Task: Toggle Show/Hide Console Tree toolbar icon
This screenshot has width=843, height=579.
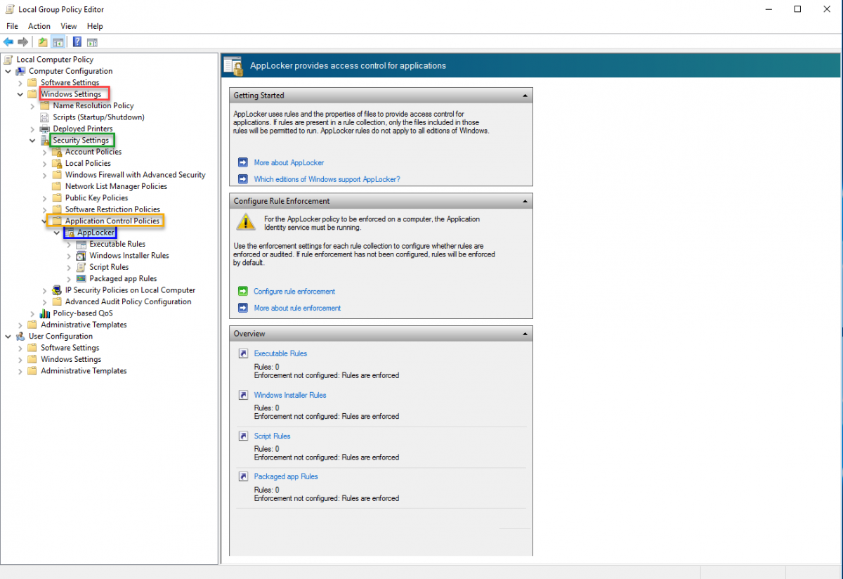Action: coord(58,42)
